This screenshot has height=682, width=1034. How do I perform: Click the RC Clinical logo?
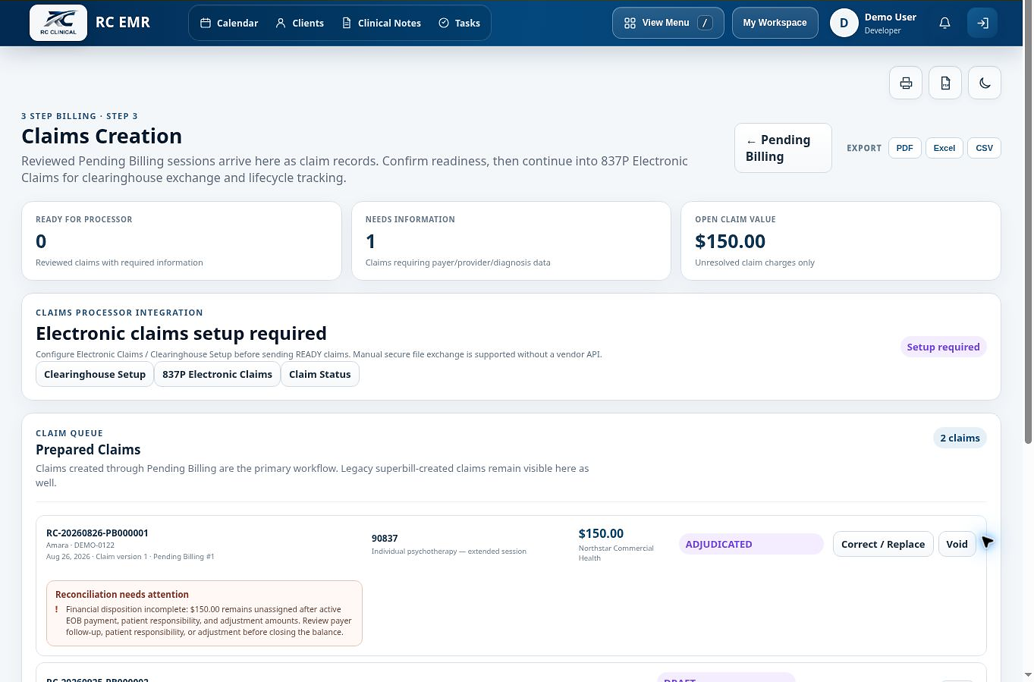58,23
